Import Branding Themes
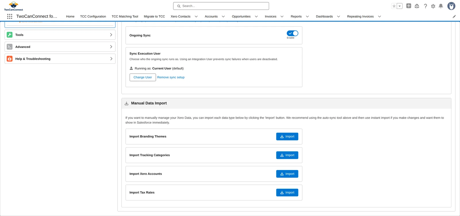The image size is (460, 216). (287, 136)
